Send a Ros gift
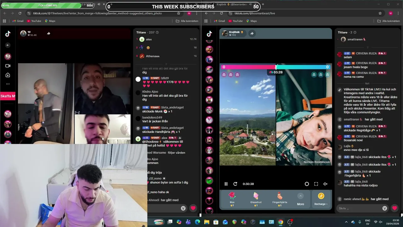 click(232, 199)
